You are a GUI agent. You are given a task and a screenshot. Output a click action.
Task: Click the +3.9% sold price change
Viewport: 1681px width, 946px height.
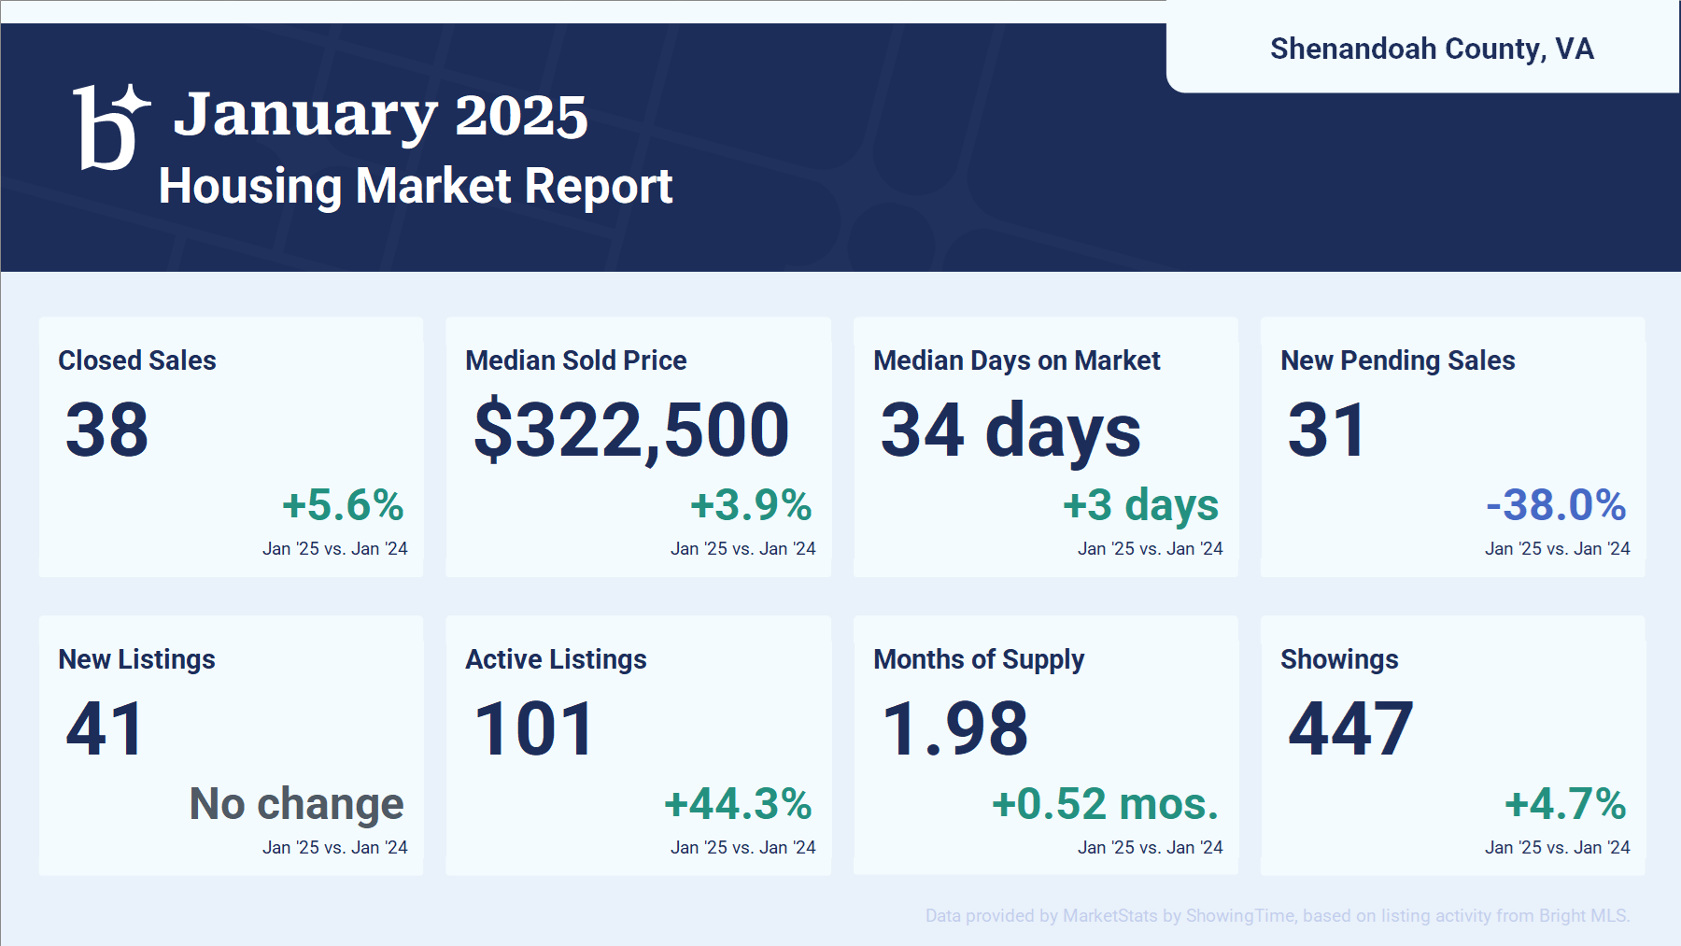click(751, 505)
